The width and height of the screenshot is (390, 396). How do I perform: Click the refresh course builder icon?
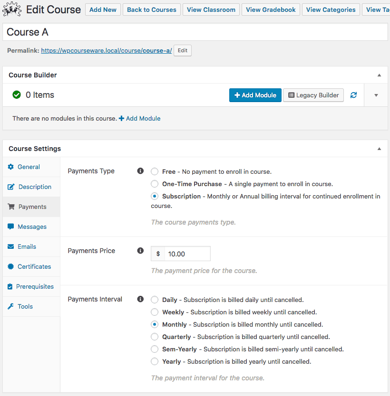[x=353, y=95]
